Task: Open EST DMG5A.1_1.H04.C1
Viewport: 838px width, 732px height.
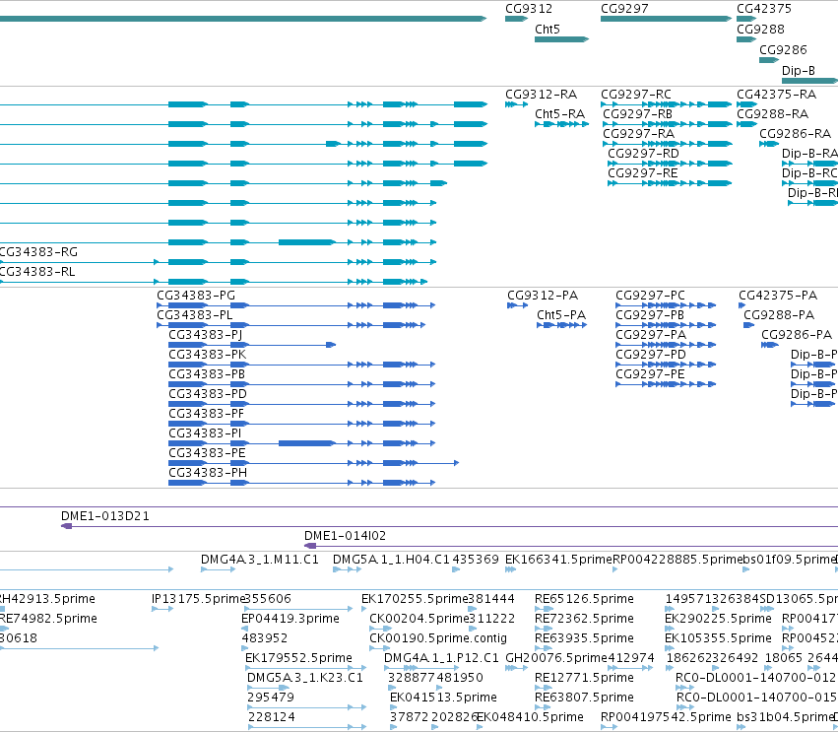Action: click(x=391, y=560)
